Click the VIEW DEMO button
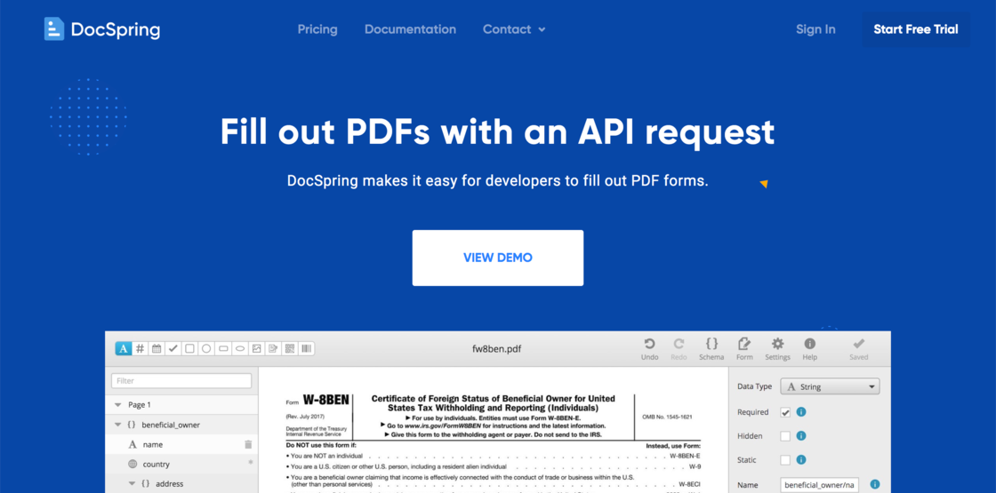Image resolution: width=996 pixels, height=493 pixels. point(498,258)
